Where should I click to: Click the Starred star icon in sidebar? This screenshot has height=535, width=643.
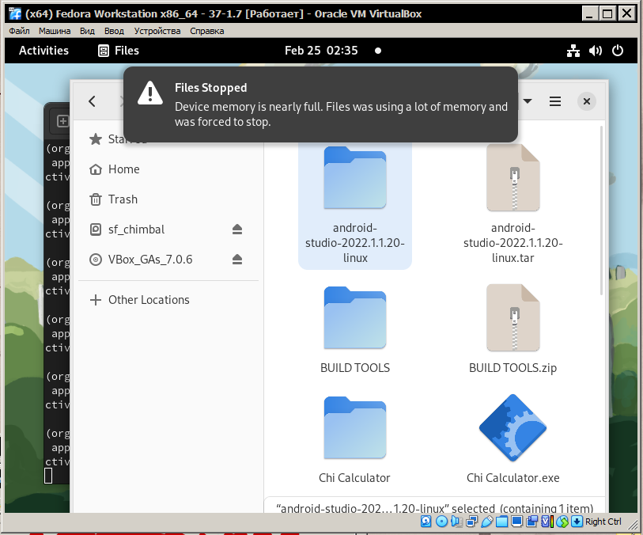point(96,139)
